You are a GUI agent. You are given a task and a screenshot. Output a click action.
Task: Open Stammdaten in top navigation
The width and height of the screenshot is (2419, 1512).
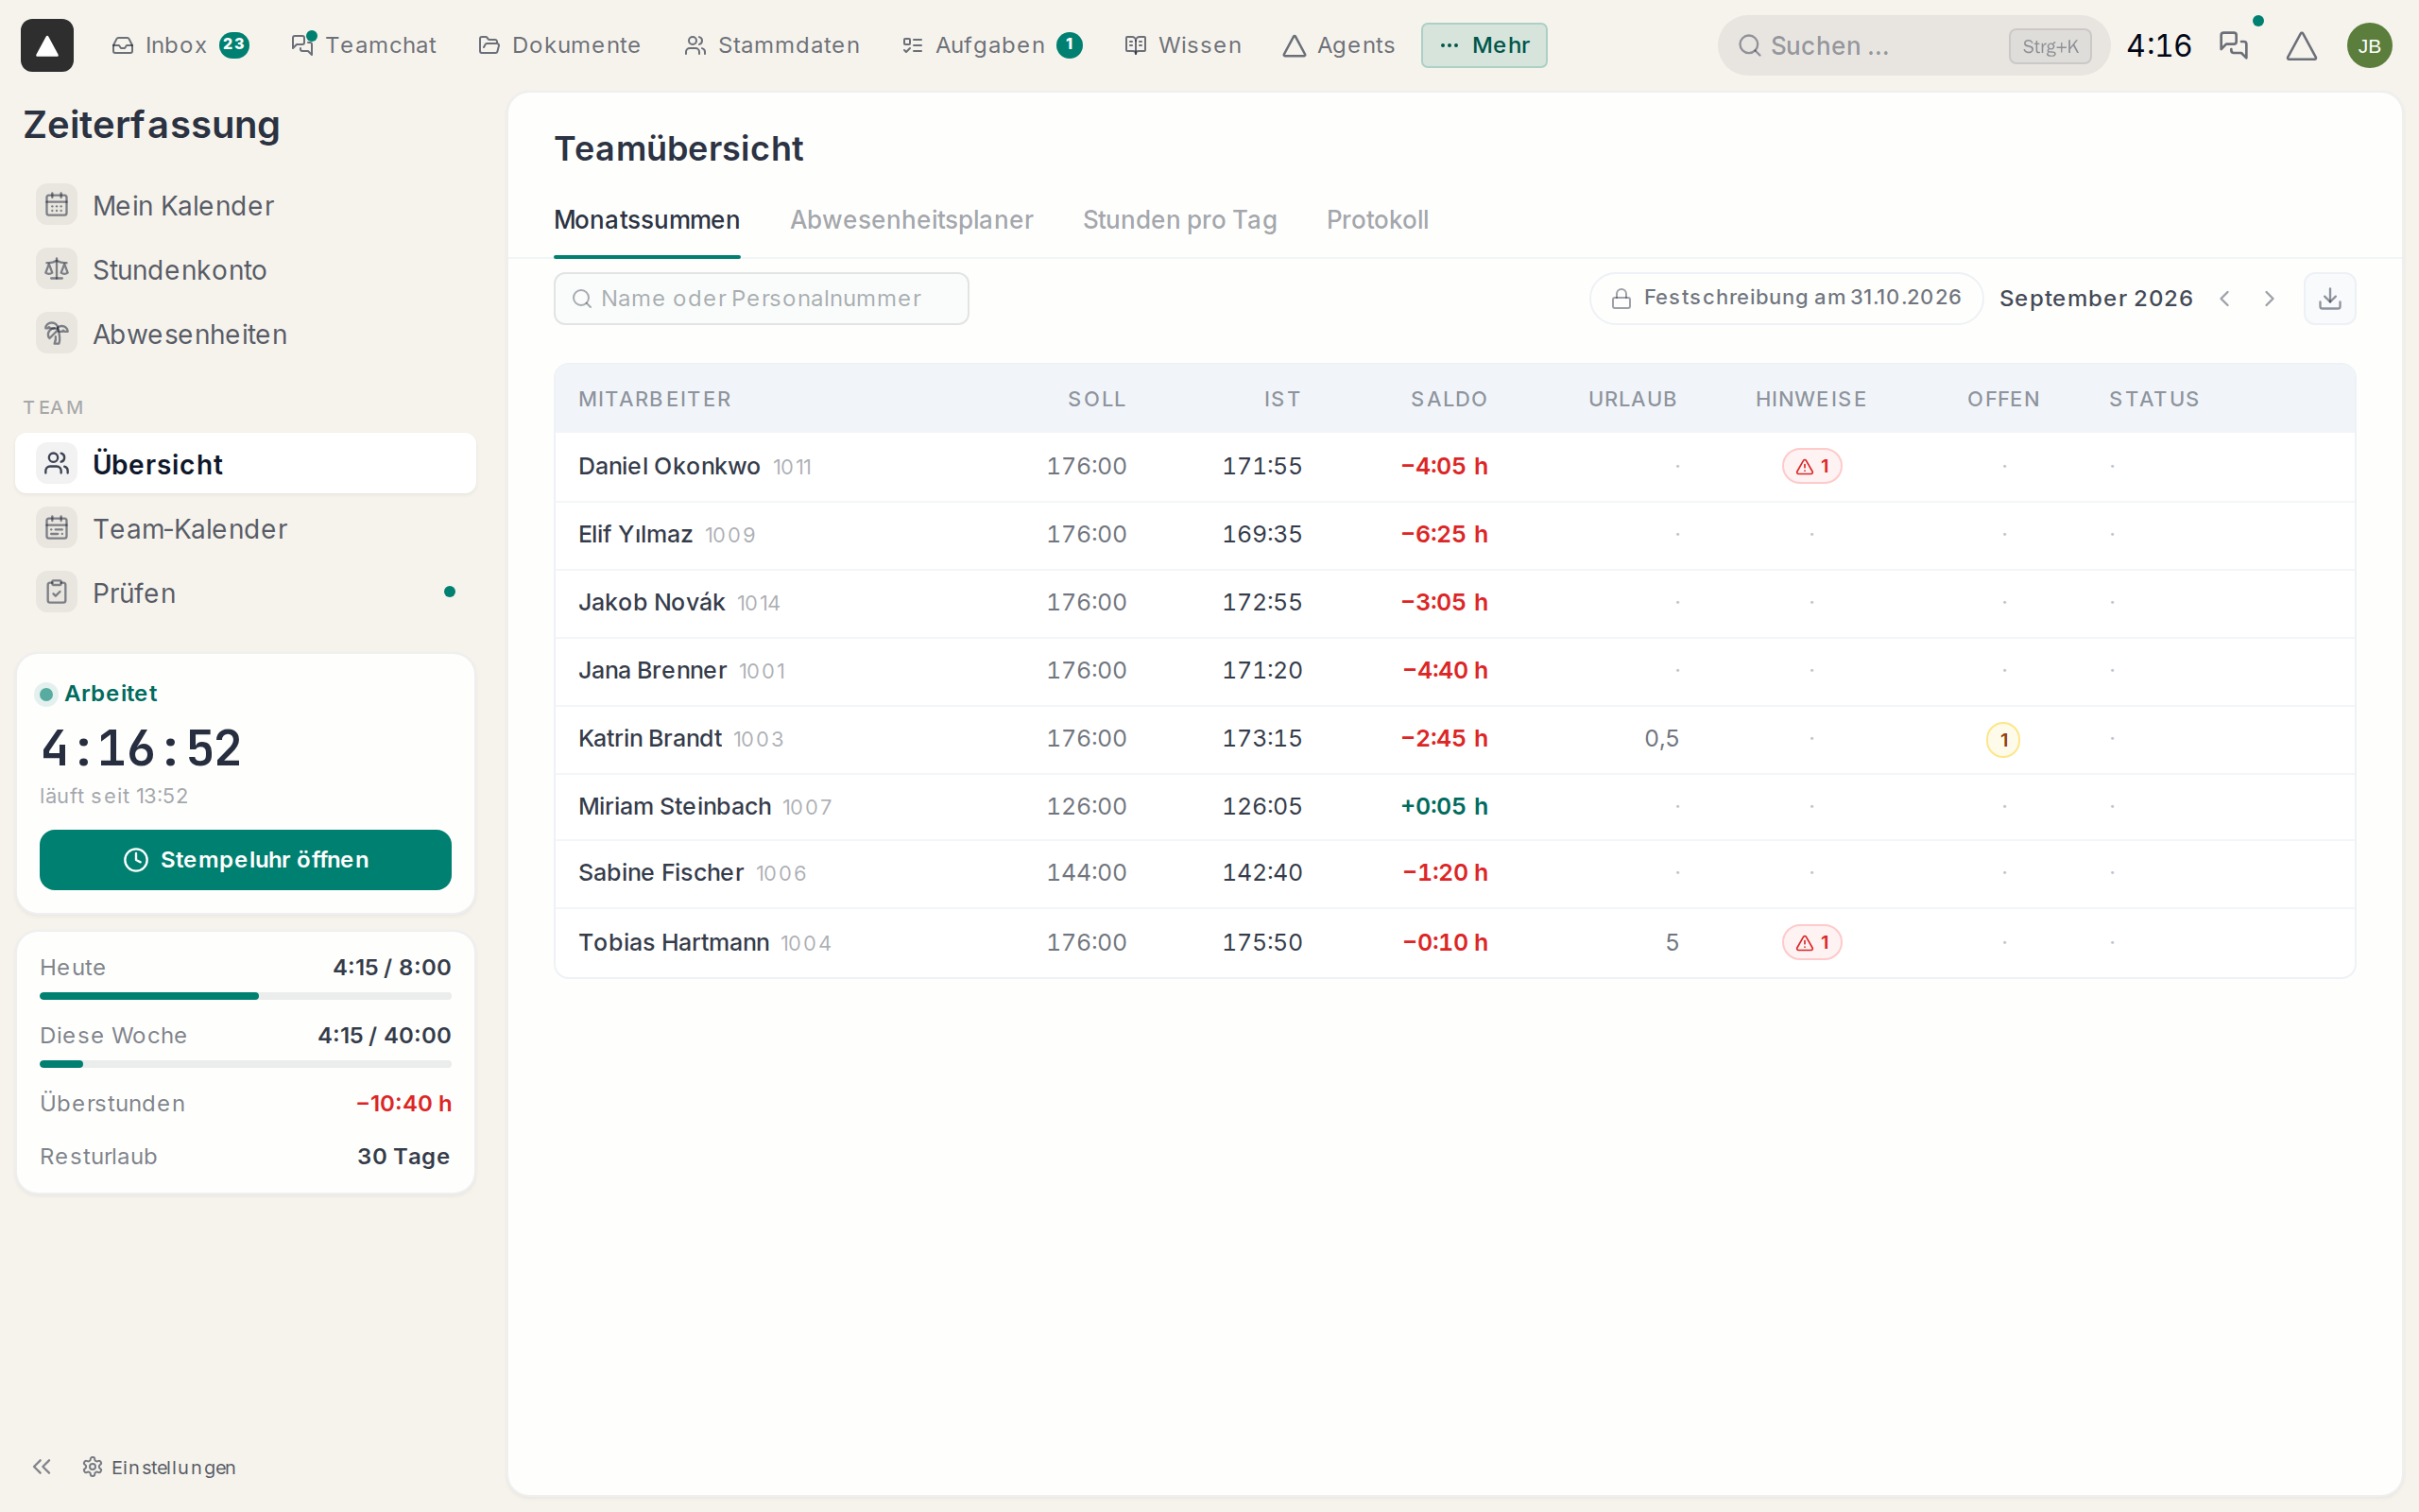pos(772,45)
